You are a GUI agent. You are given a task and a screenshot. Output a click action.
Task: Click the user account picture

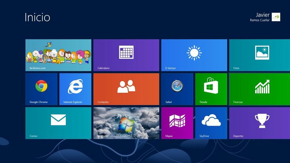click(x=276, y=17)
